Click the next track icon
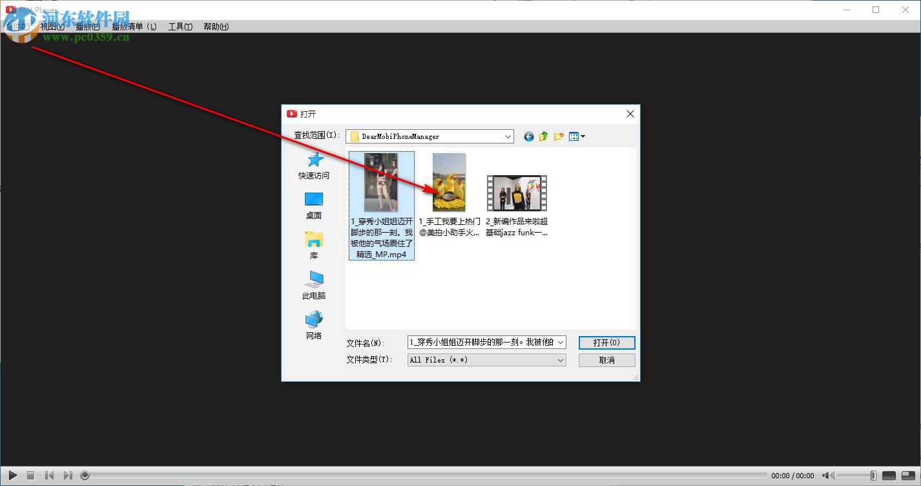This screenshot has width=921, height=486. click(67, 475)
